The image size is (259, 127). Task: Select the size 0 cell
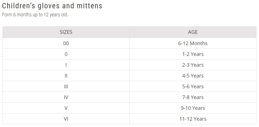pos(66,54)
